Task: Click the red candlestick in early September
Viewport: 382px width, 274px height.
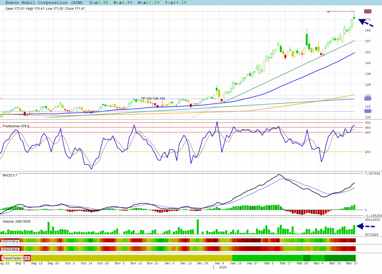Action: coord(25,113)
